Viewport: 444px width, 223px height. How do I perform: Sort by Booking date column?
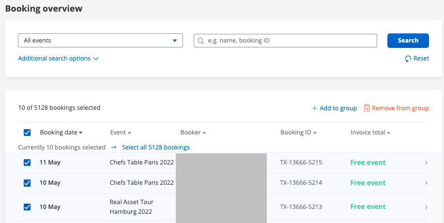tap(61, 133)
